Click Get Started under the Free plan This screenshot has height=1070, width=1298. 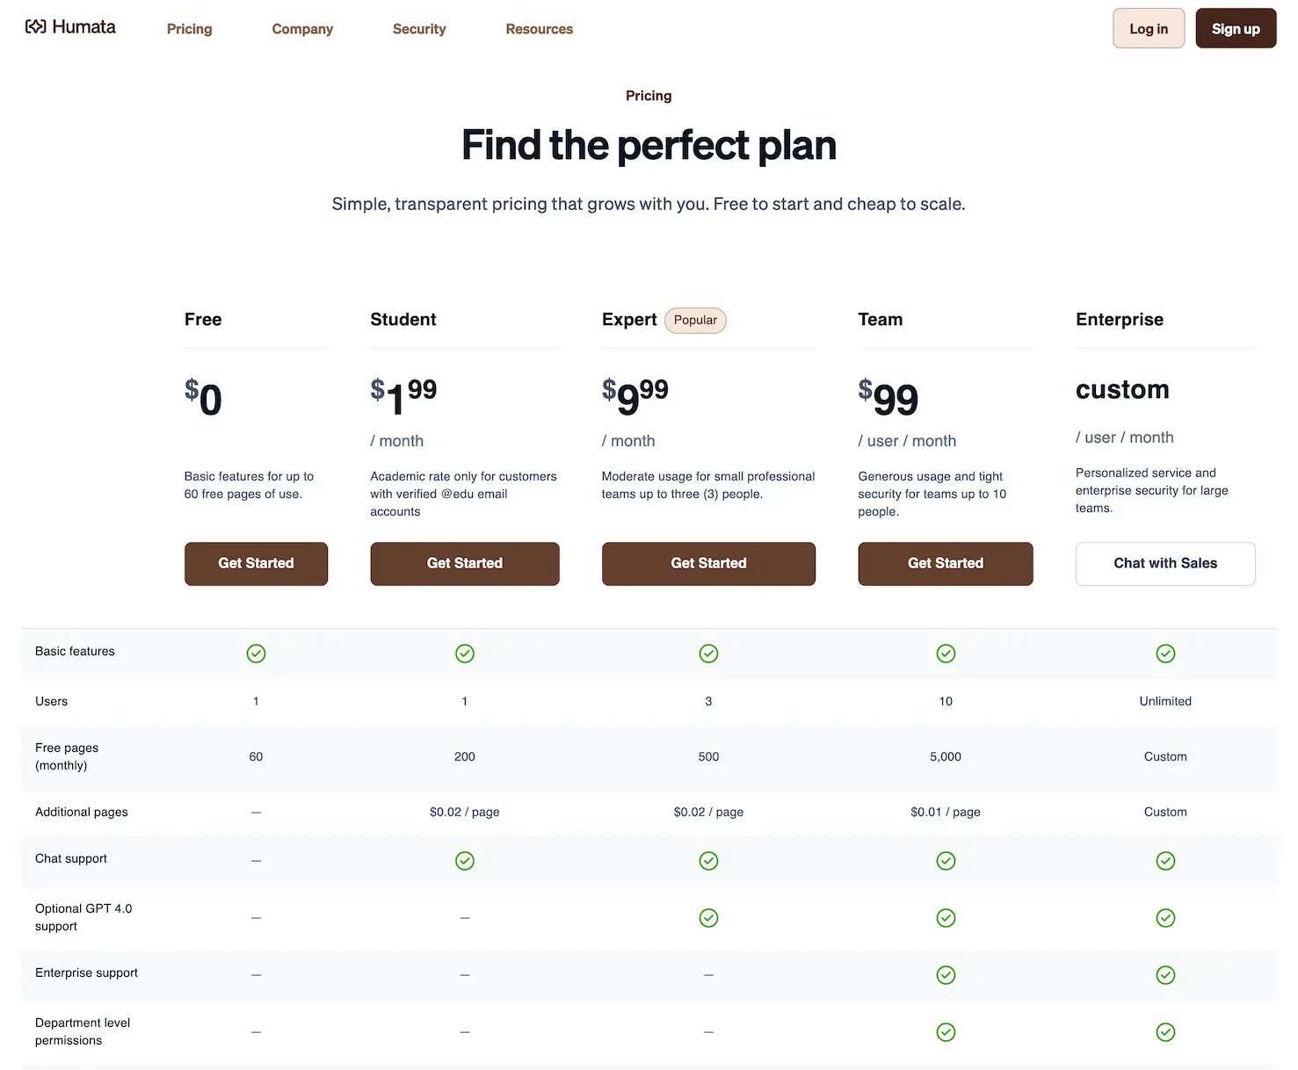(x=256, y=563)
